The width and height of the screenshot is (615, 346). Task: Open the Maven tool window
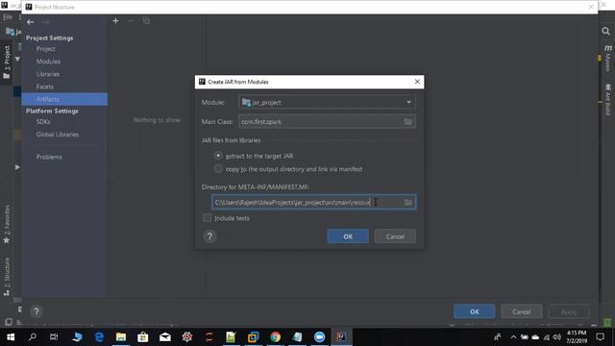pyautogui.click(x=608, y=59)
